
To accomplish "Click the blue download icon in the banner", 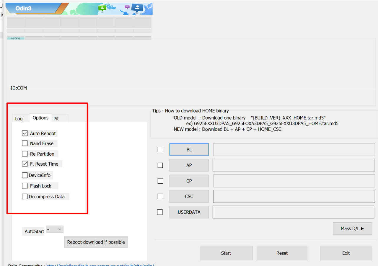I will click(137, 7).
